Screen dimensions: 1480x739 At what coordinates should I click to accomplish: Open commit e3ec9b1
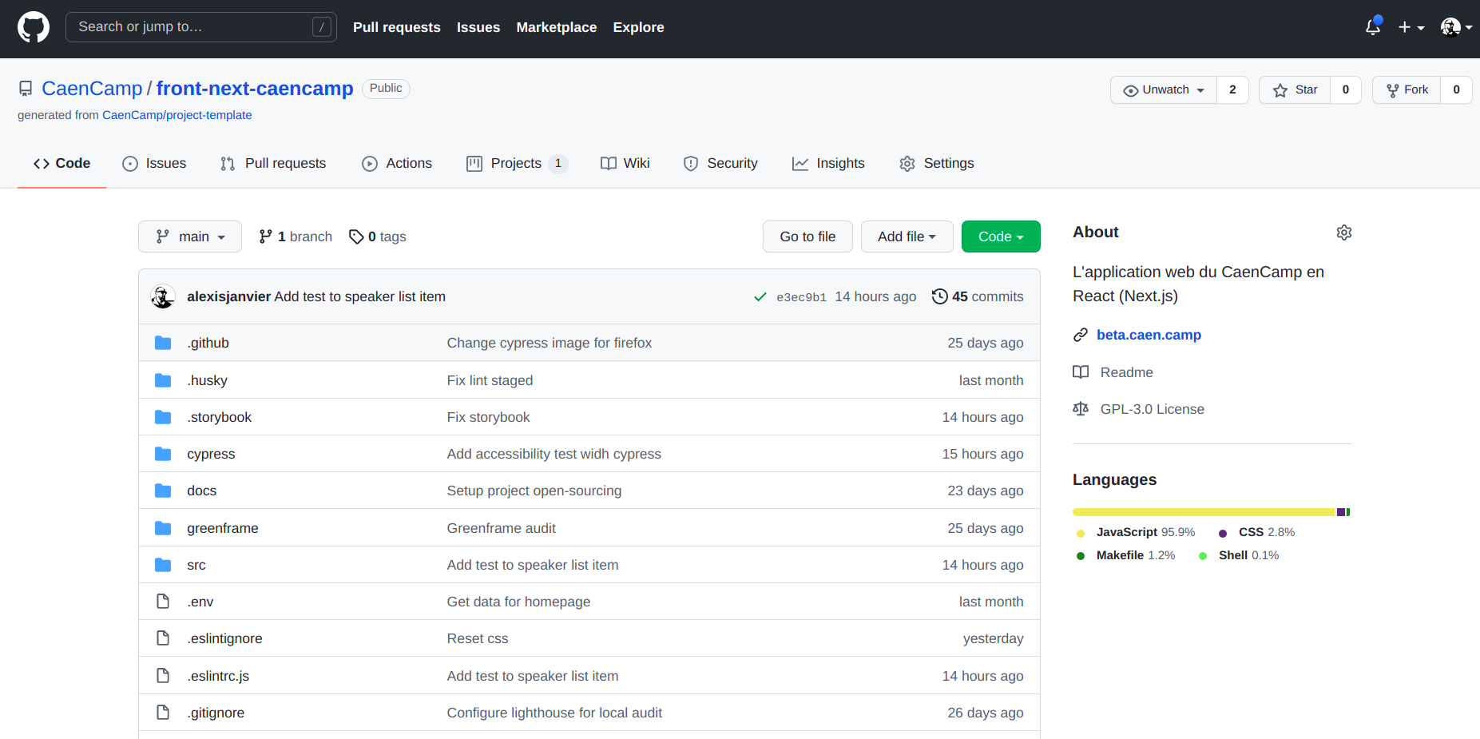point(801,297)
